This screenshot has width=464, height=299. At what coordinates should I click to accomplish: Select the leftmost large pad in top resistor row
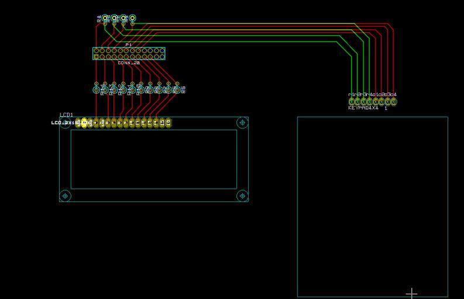(x=105, y=18)
